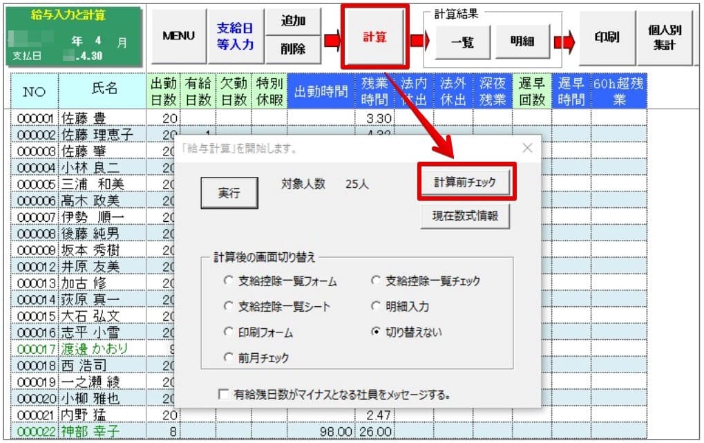Click the MENU button
Screen dimensions: 704x443
[x=179, y=36]
